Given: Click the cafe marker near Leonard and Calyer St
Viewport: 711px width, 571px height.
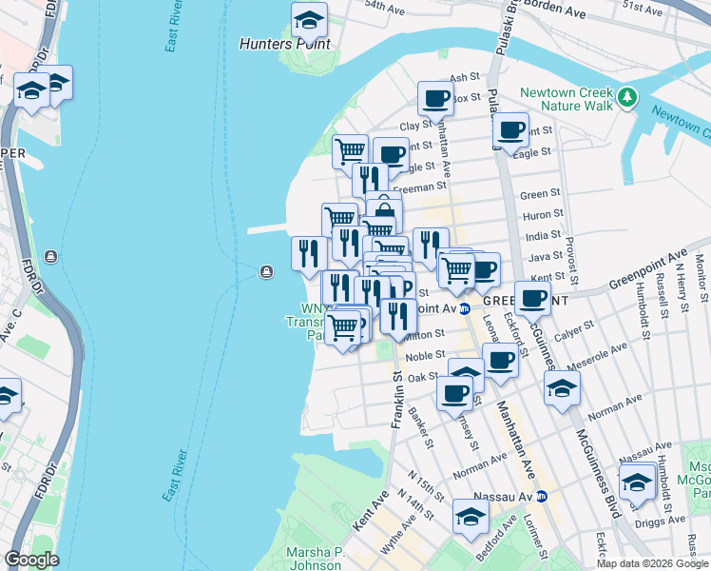Looking at the screenshot, I should point(500,363).
